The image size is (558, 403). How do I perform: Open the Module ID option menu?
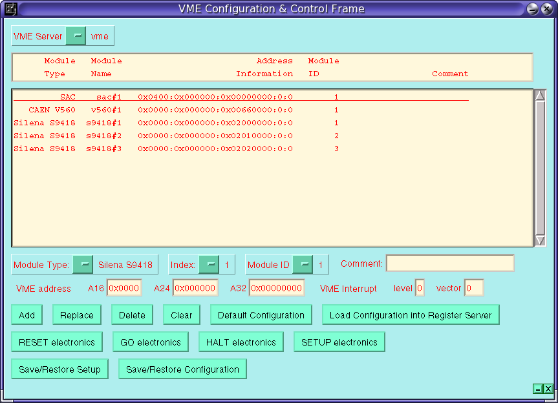[303, 264]
